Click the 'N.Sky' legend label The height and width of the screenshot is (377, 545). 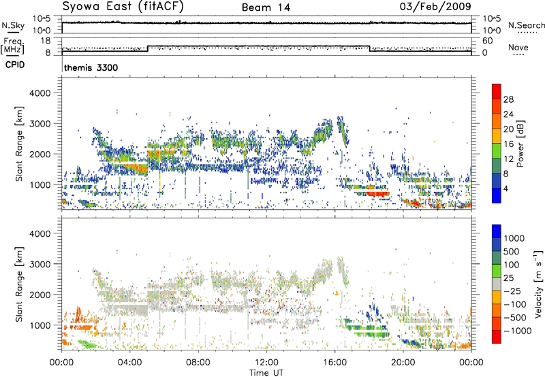(x=13, y=25)
